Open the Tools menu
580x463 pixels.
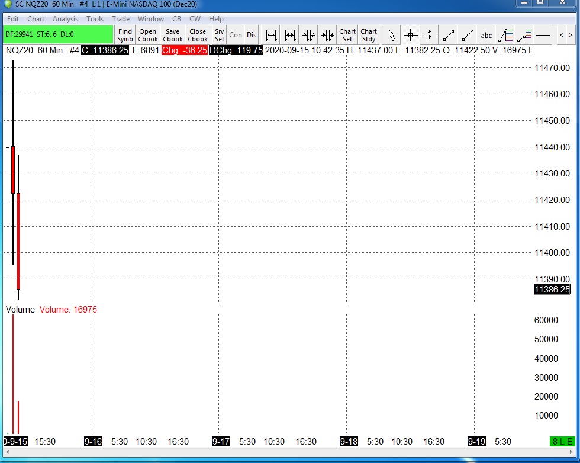point(95,19)
